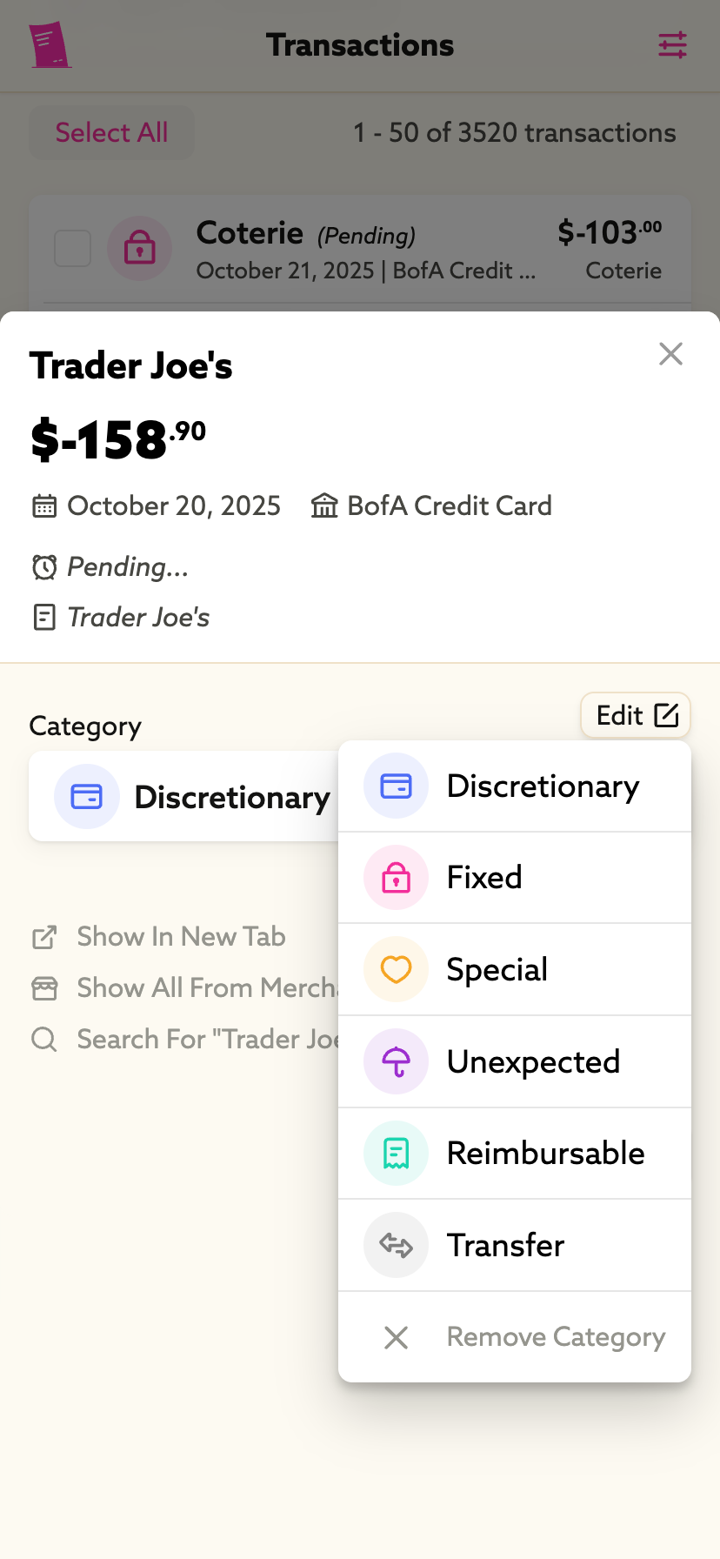Screen dimensions: 720x1559
Task: Click the pink receipt app logo
Action: 50,45
